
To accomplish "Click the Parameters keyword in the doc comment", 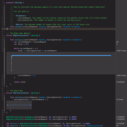I will click(x=21, y=16).
